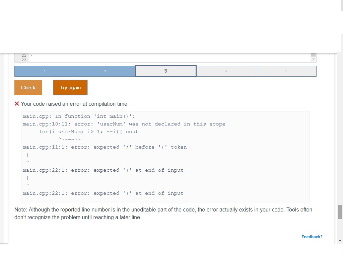Click the red X failure icon

coord(17,104)
